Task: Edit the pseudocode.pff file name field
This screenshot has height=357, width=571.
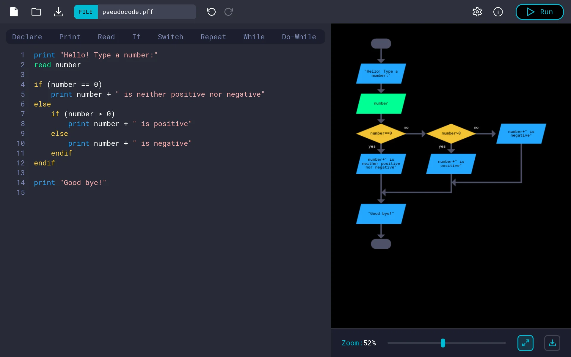Action: tap(147, 12)
